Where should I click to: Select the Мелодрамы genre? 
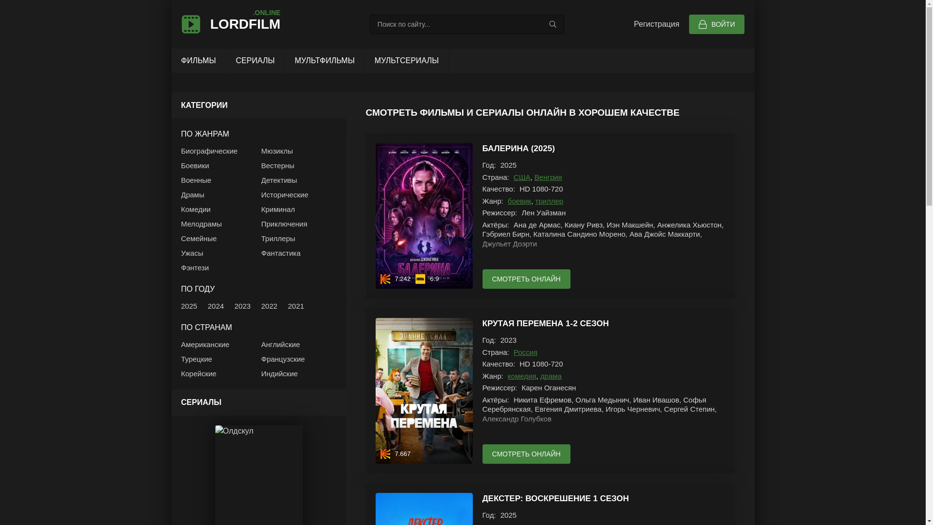201,224
